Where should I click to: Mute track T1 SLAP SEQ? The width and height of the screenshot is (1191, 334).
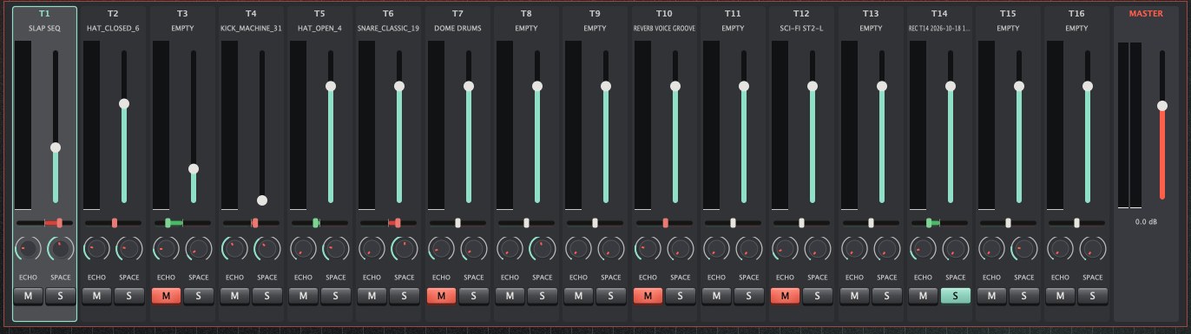[x=28, y=296]
